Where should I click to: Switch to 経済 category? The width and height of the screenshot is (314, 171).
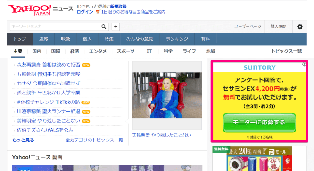(x=74, y=52)
